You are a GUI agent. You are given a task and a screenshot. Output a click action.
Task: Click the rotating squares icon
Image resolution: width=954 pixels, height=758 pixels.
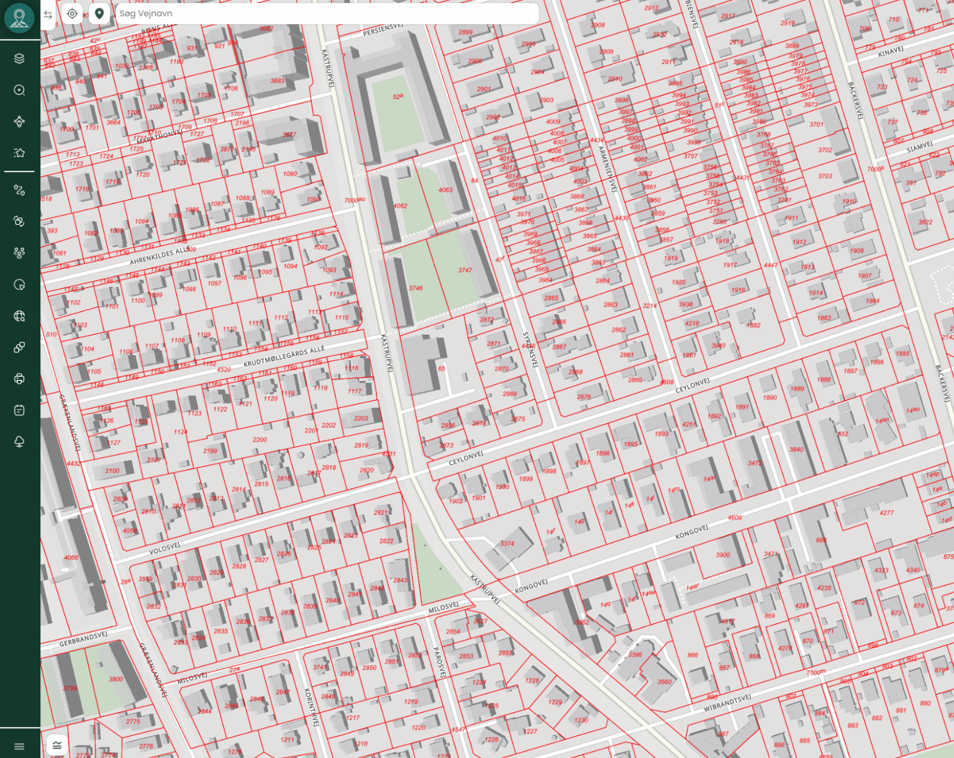point(19,222)
